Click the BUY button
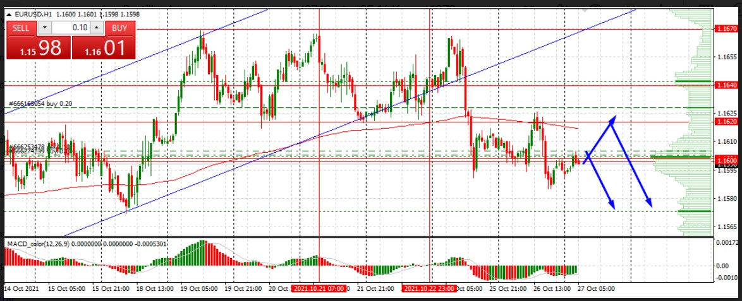This screenshot has width=742, height=301. 119,28
